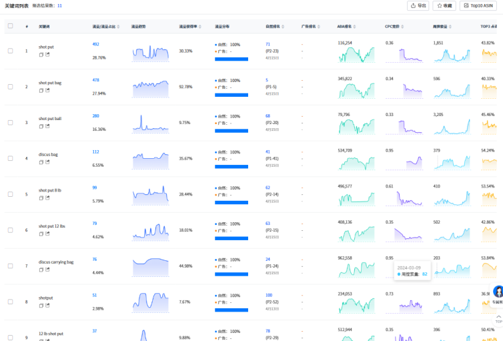Open traffic value 280 link for shot put ball

point(95,116)
